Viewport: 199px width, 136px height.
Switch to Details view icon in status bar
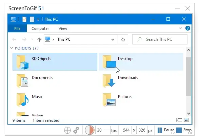click(179, 120)
